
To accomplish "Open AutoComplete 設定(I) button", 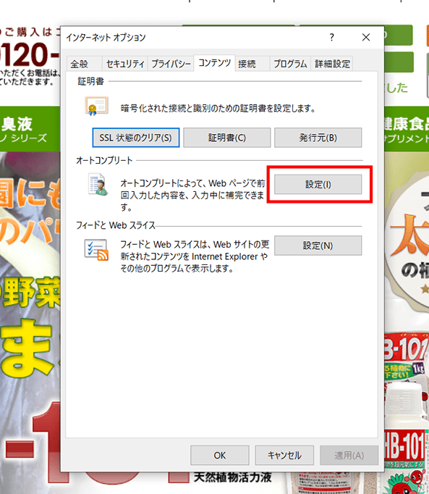I will point(318,184).
